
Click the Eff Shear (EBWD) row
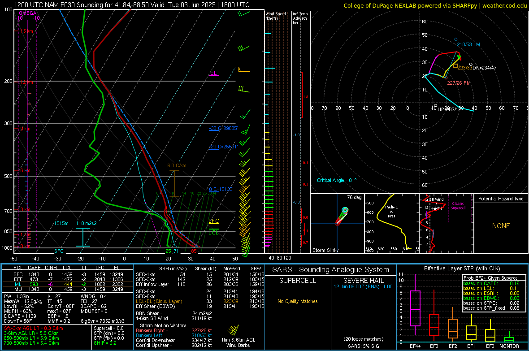coord(200,306)
